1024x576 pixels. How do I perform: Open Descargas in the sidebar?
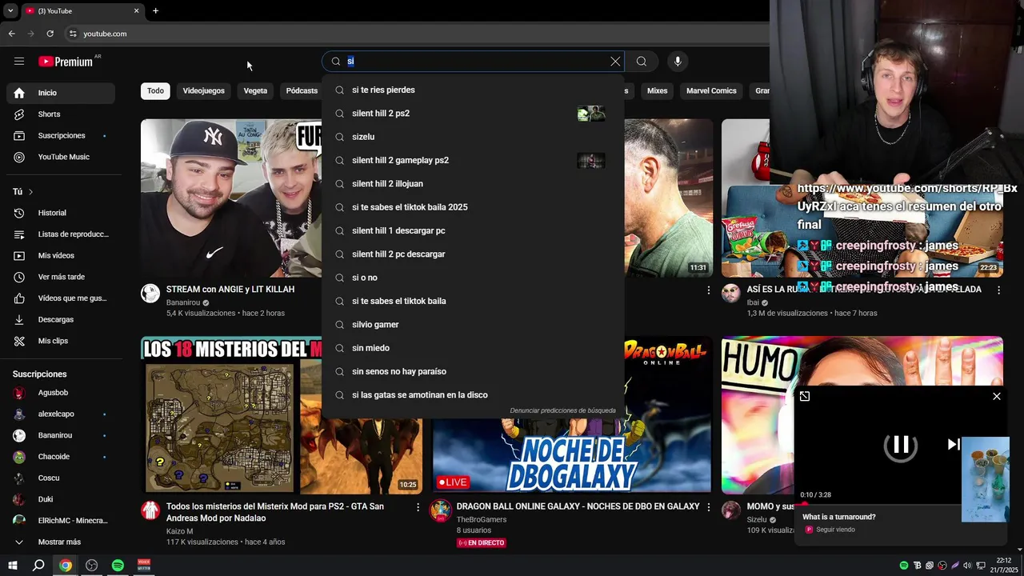[x=61, y=319]
